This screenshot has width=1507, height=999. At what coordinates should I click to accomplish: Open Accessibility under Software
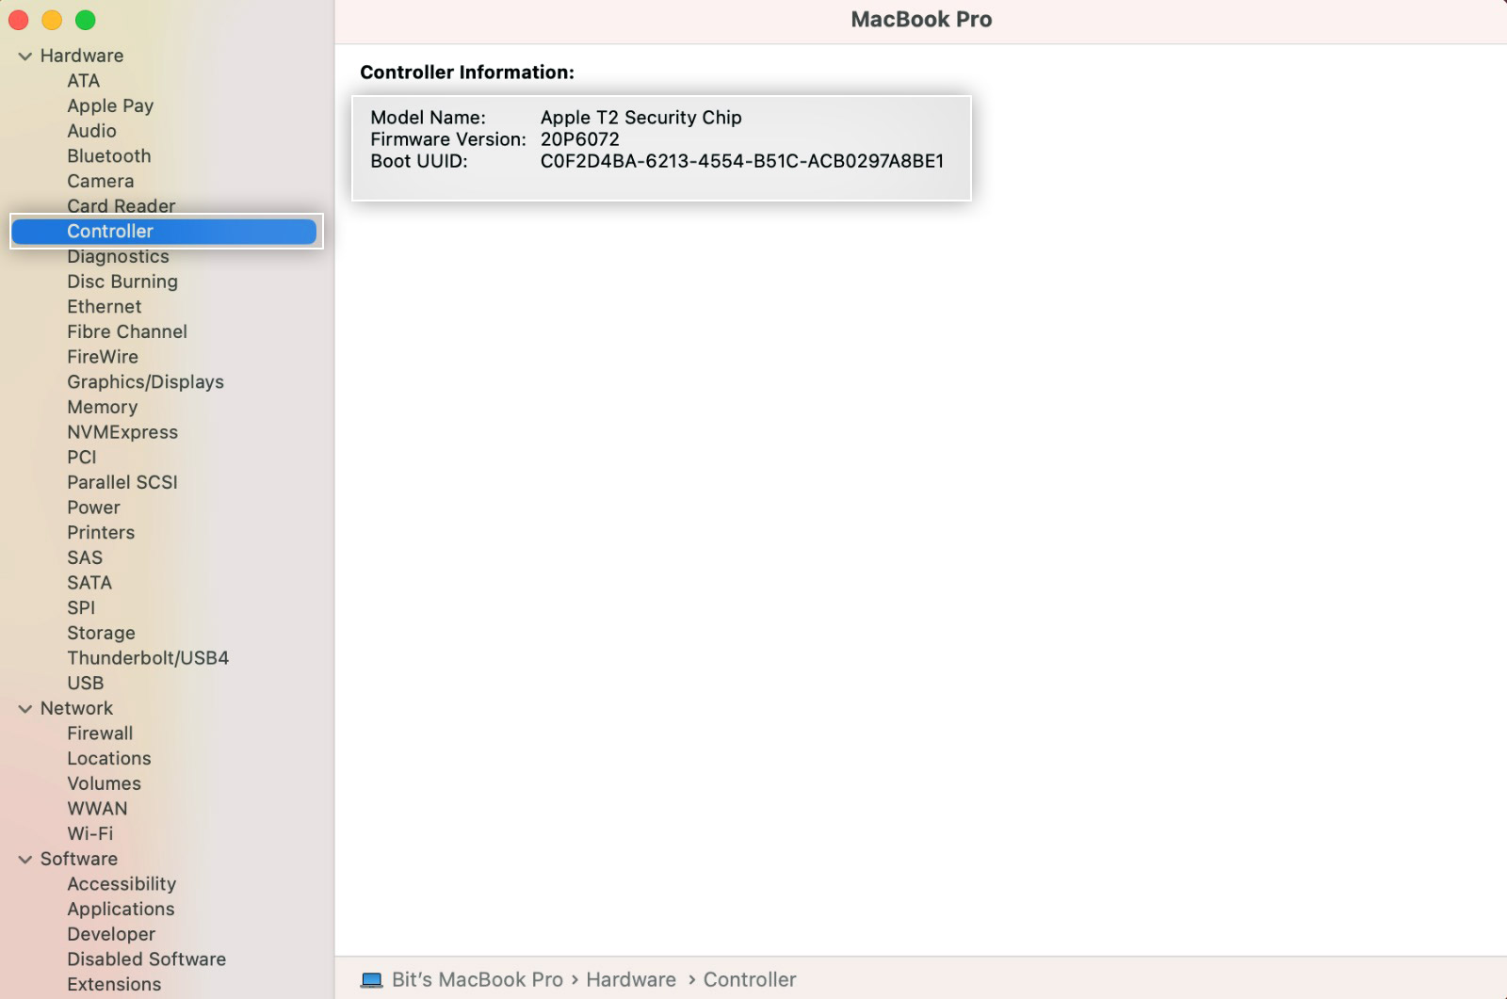click(122, 884)
